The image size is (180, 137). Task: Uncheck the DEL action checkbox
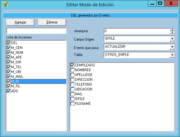[x=9, y=43]
